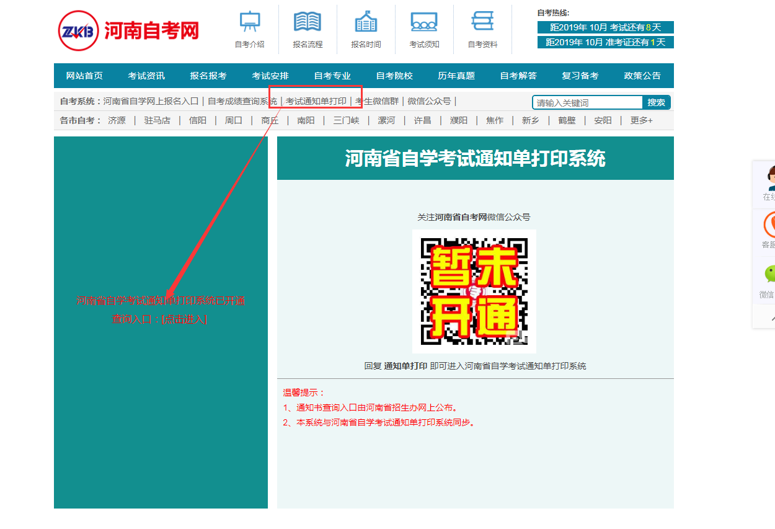
Task: Open the 报名时间 building icon
Action: point(366,22)
